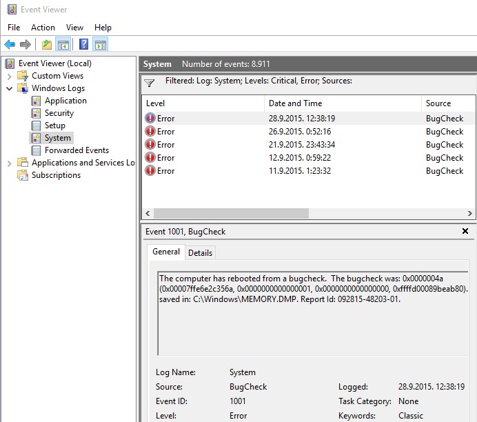Click the filter funnel icon
477x422 pixels.
(x=150, y=83)
